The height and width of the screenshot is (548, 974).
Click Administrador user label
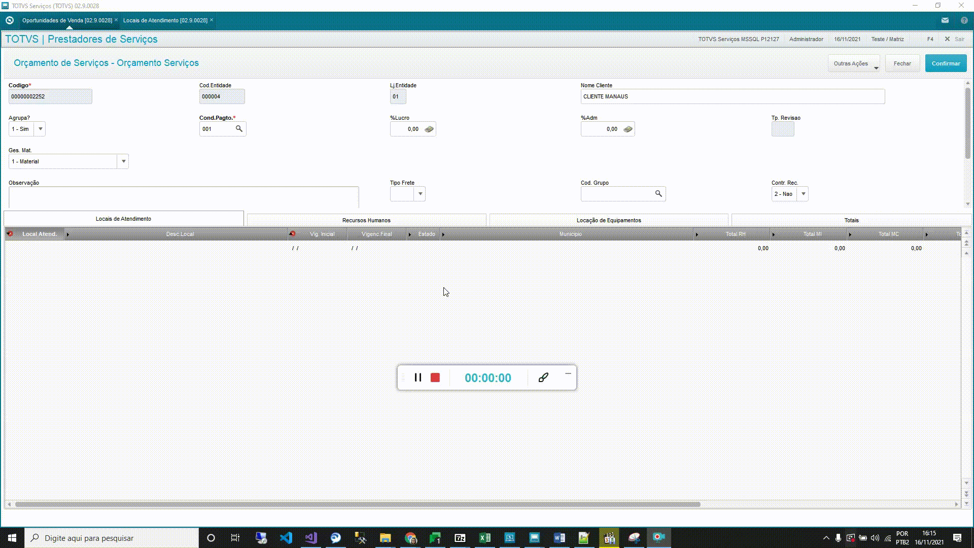point(806,39)
